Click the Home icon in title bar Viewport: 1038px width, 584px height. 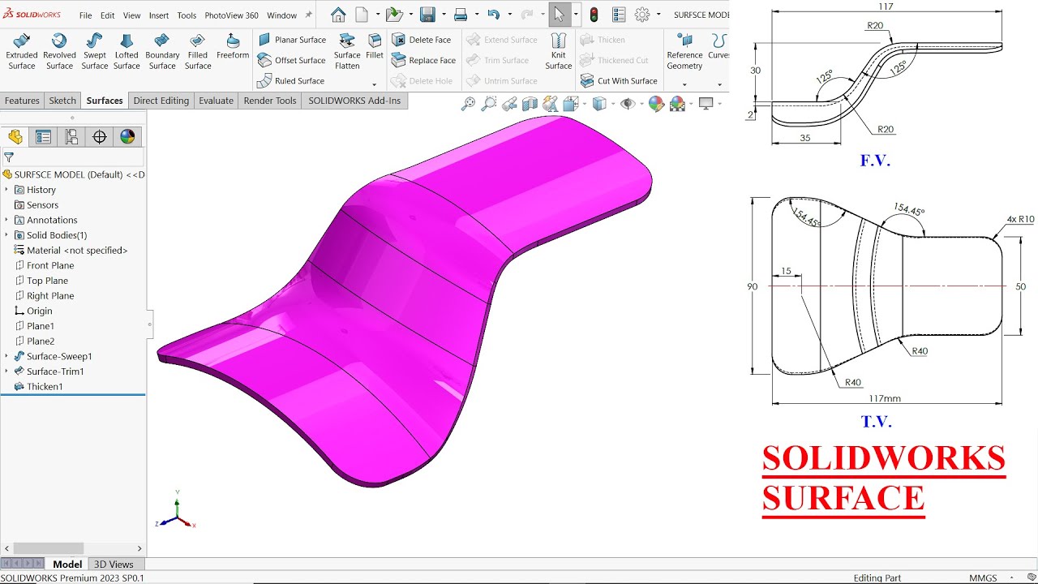point(338,15)
